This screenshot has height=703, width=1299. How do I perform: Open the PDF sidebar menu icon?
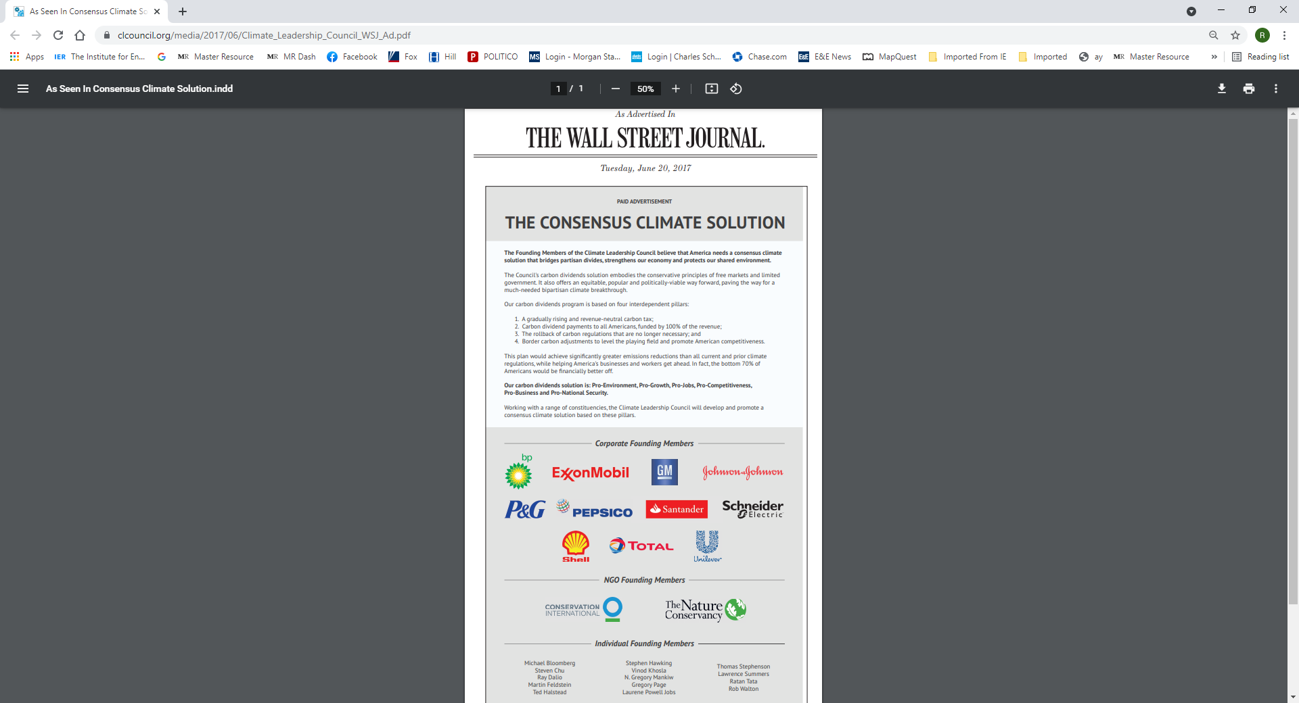[23, 89]
